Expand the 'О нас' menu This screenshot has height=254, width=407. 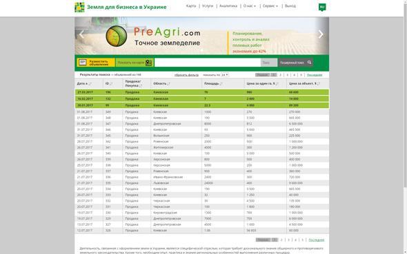coord(250,6)
